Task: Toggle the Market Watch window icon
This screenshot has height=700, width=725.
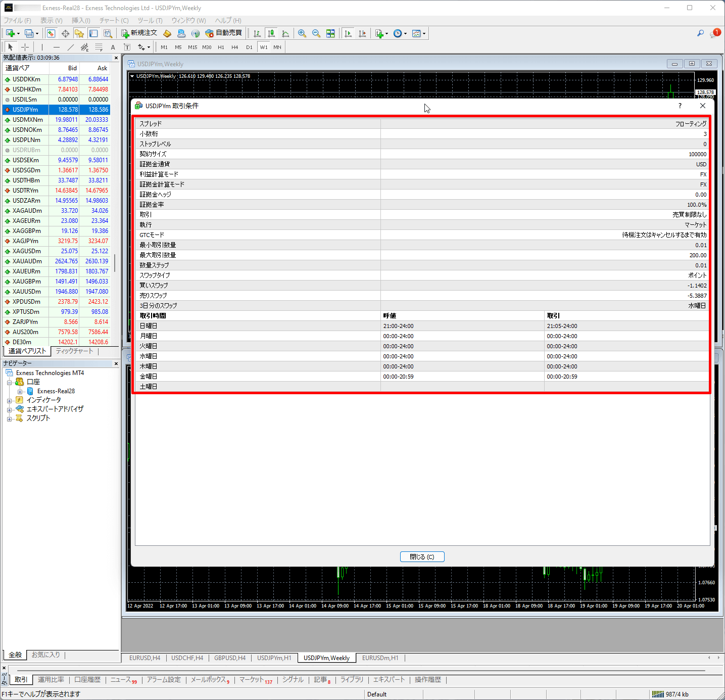Action: [x=51, y=33]
